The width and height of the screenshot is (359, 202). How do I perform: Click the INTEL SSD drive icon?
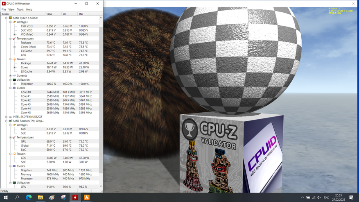click(10, 117)
